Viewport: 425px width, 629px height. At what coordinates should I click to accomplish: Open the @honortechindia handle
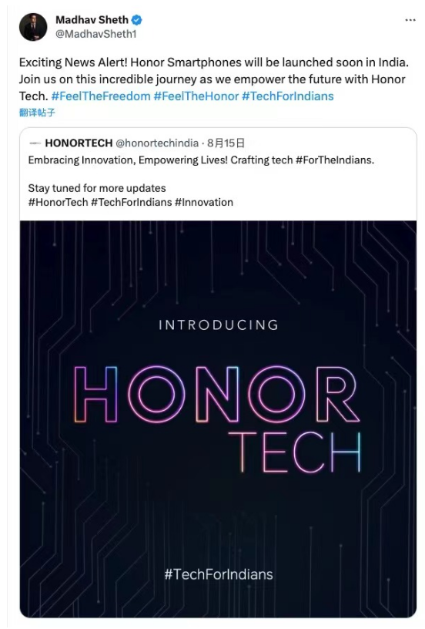[157, 143]
